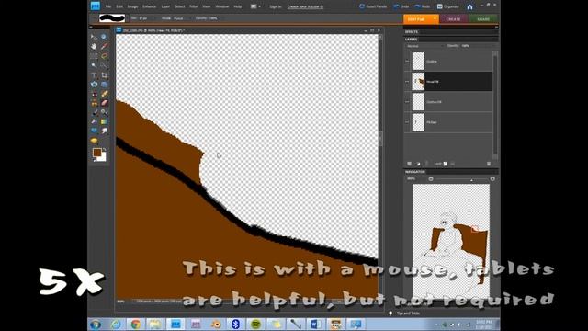Click the Create New Adobe ID link
The image size is (588, 331).
coord(305,6)
